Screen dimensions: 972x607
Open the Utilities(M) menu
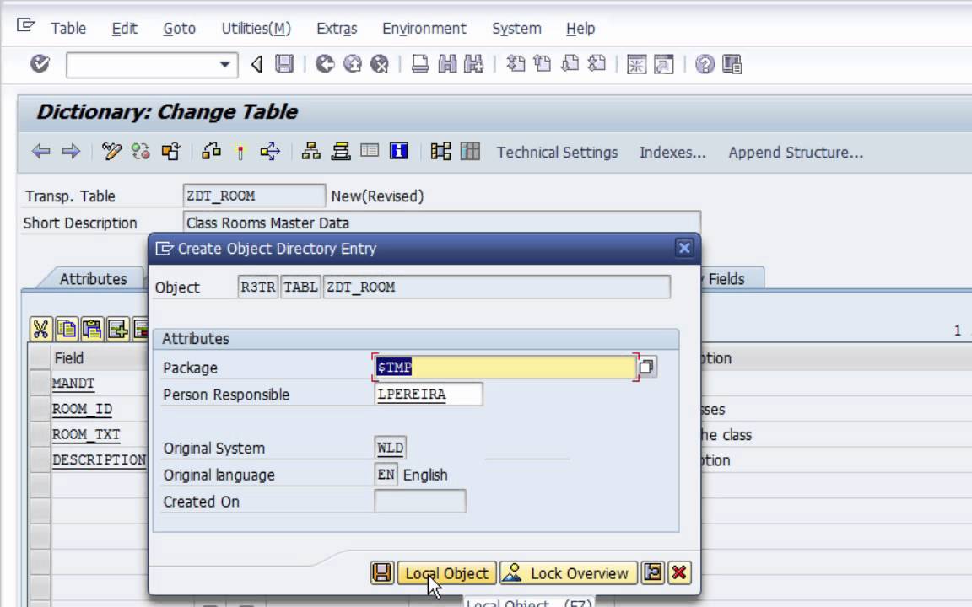pos(256,29)
